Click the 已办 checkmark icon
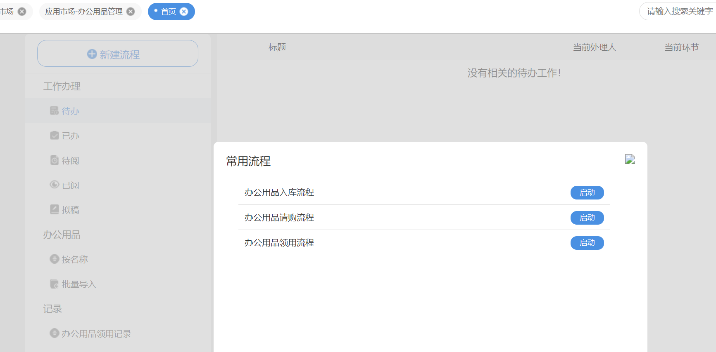 pos(55,135)
